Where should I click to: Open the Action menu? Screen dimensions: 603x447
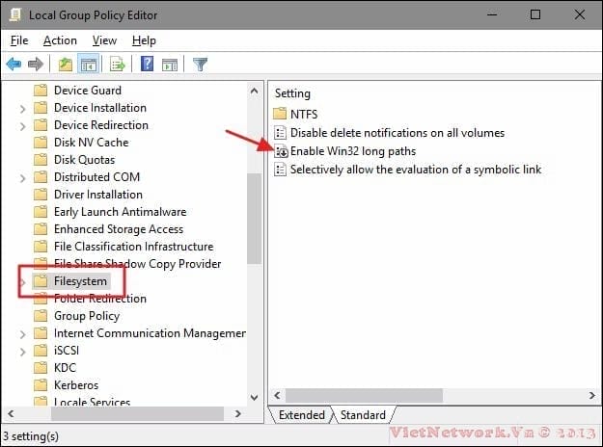coord(60,40)
